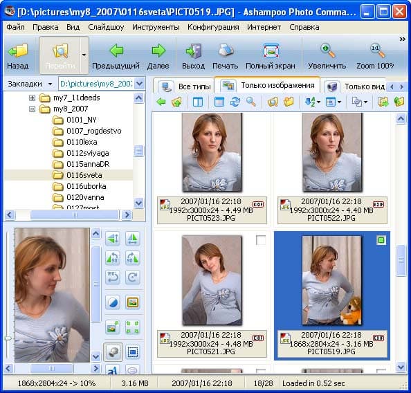Uncheck the green PICT0519.JPG selection box

(381, 240)
